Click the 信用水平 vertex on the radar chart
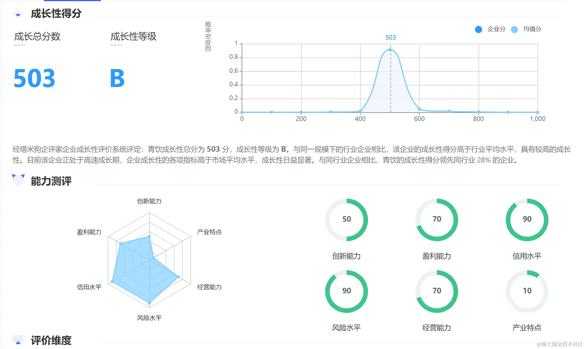The height and width of the screenshot is (349, 585). [x=112, y=282]
